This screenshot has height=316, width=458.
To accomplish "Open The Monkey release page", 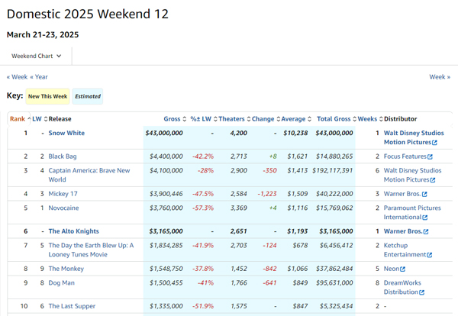I will (66, 269).
